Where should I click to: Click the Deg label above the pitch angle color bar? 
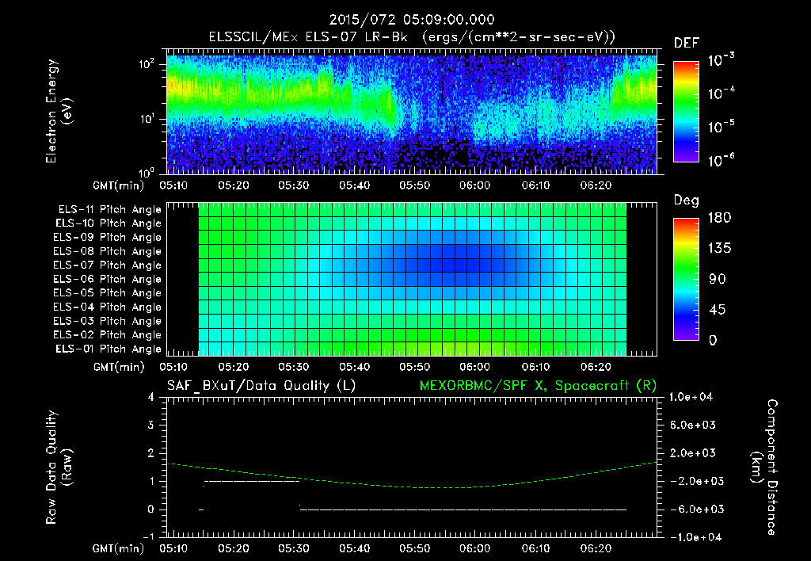[x=687, y=200]
